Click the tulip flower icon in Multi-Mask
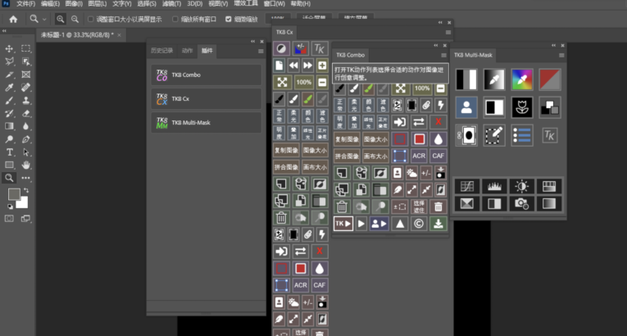Image resolution: width=627 pixels, height=336 pixels. (x=522, y=107)
